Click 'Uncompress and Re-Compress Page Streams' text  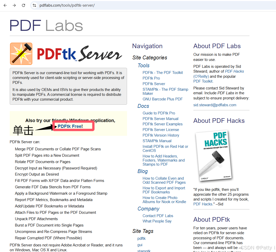click(x=54, y=232)
